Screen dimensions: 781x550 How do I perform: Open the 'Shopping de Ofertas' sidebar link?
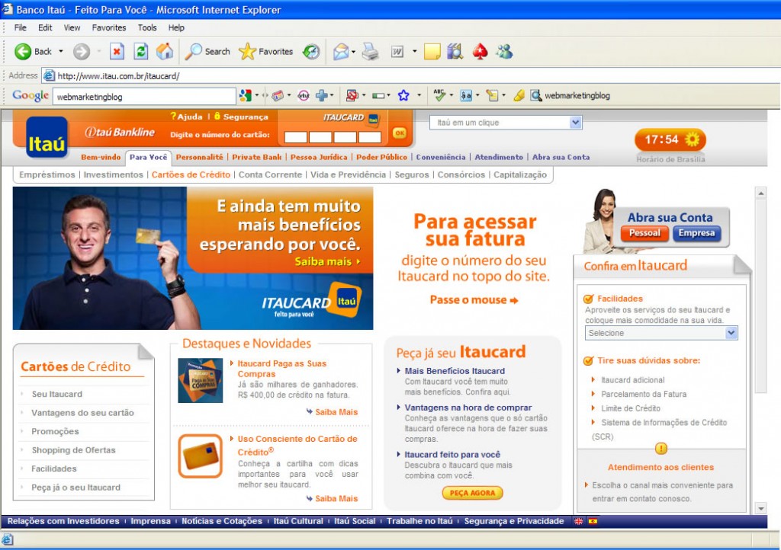coord(73,450)
